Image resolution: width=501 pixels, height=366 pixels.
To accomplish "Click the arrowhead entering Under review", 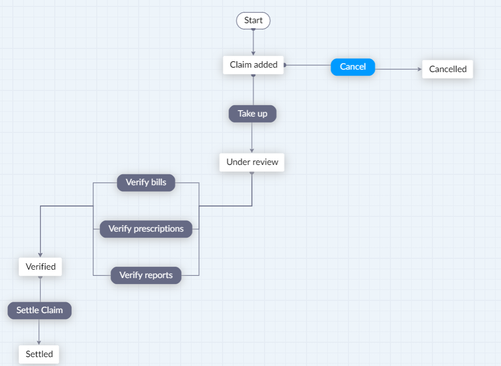I will pyautogui.click(x=252, y=150).
